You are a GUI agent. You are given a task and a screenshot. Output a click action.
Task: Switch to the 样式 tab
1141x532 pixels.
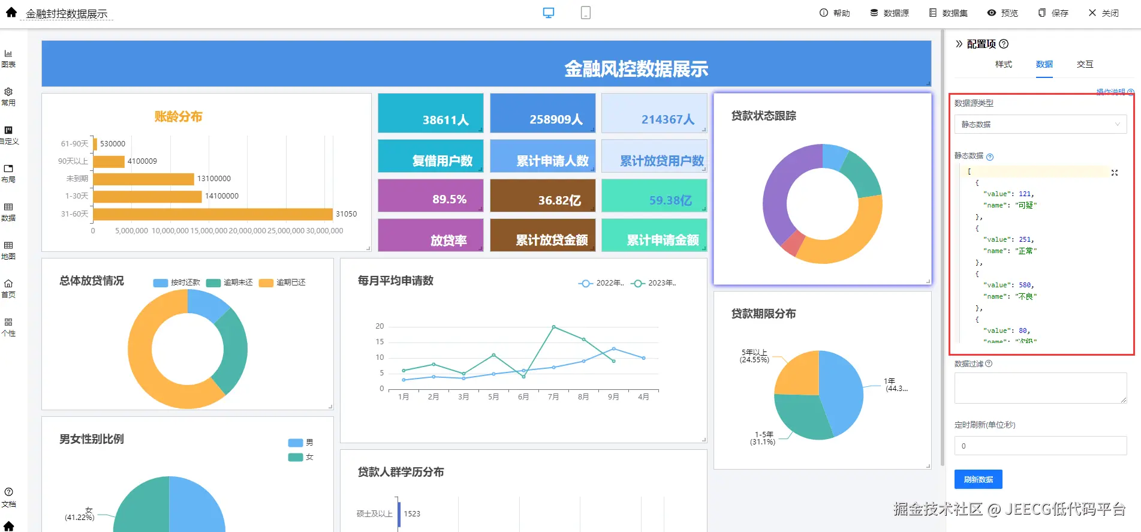tap(1004, 64)
